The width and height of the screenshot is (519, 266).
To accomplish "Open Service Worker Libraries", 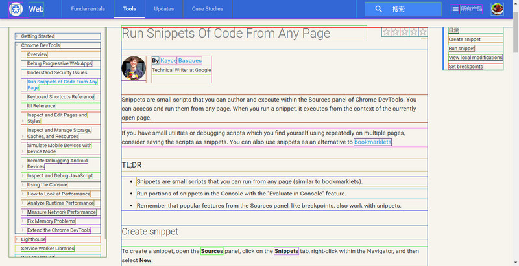I will [47, 249].
